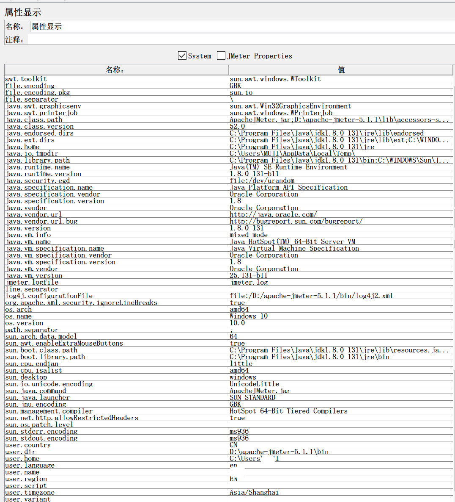Image resolution: width=455 pixels, height=502 pixels.
Task: Click the 注释 comment input field
Action: coord(241,40)
